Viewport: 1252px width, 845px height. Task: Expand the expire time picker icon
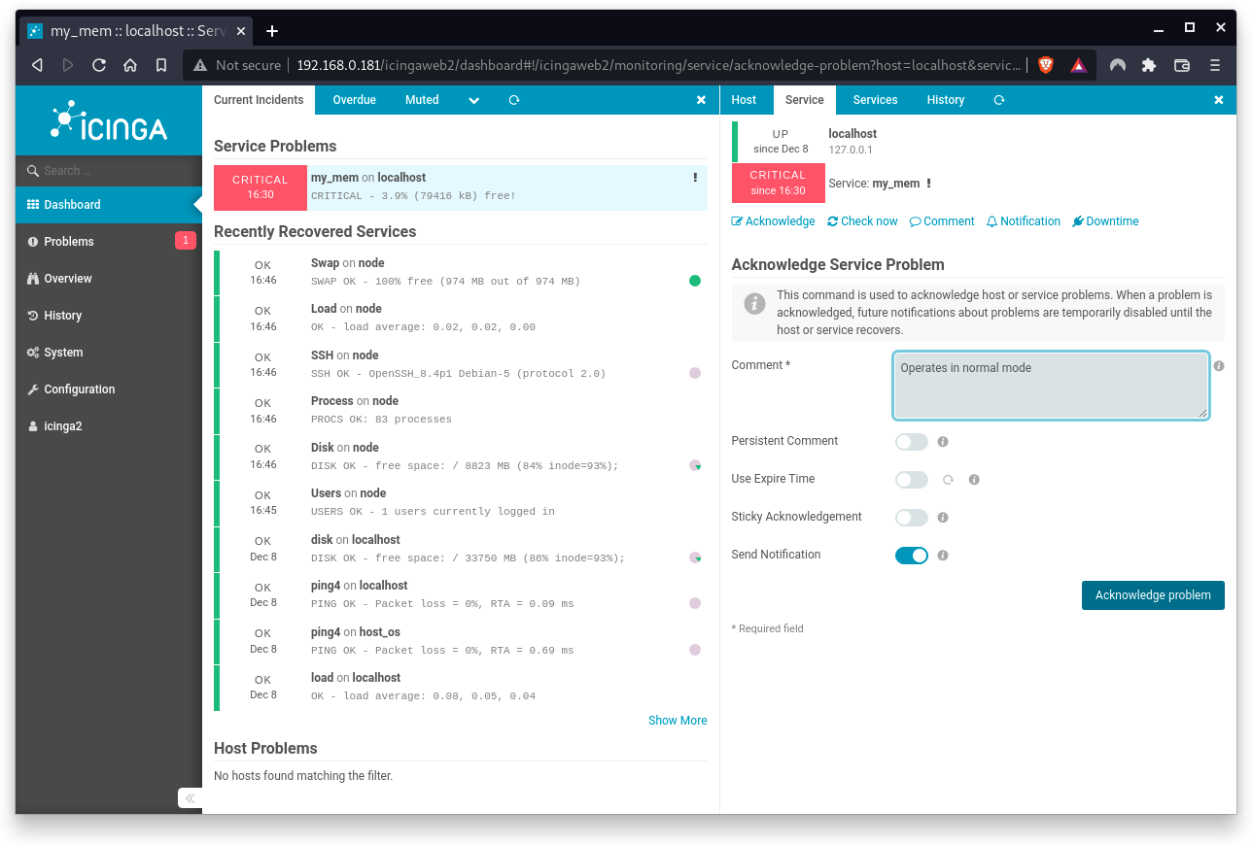pyautogui.click(x=949, y=479)
